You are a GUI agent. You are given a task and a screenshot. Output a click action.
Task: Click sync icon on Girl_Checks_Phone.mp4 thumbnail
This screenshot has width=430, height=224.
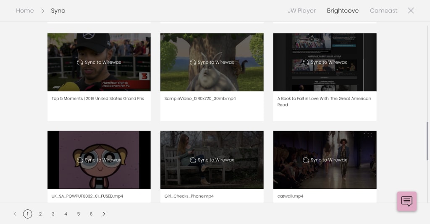pos(193,160)
